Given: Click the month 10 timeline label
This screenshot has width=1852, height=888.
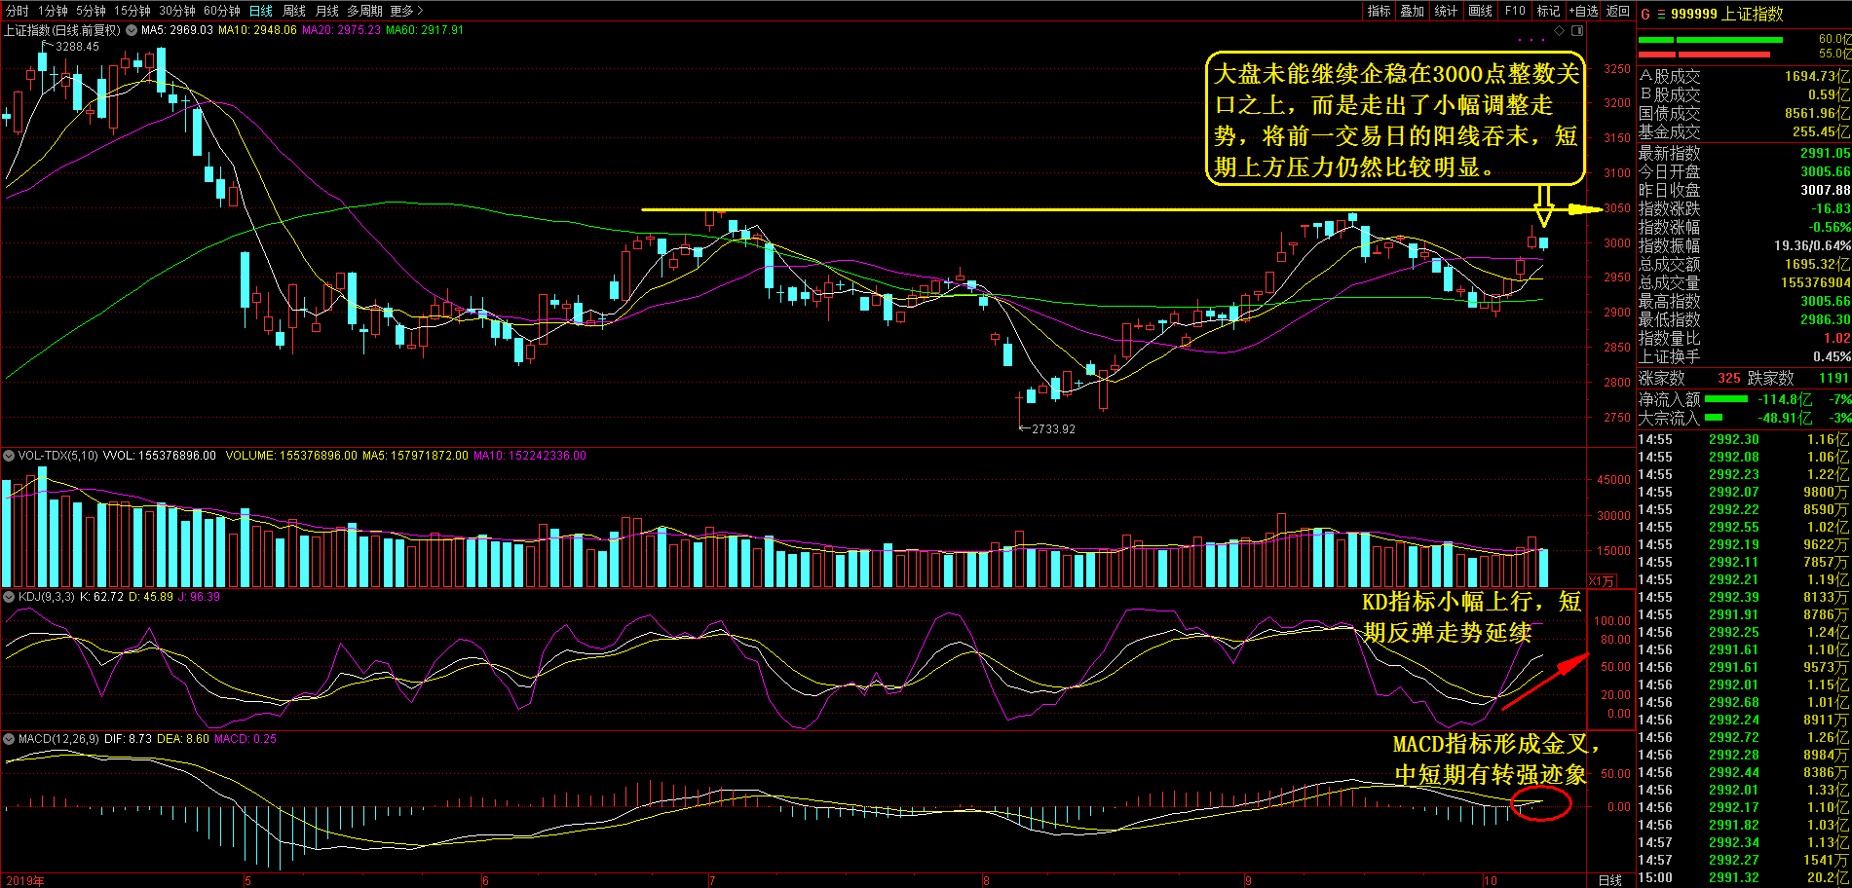Looking at the screenshot, I should coord(1490,880).
